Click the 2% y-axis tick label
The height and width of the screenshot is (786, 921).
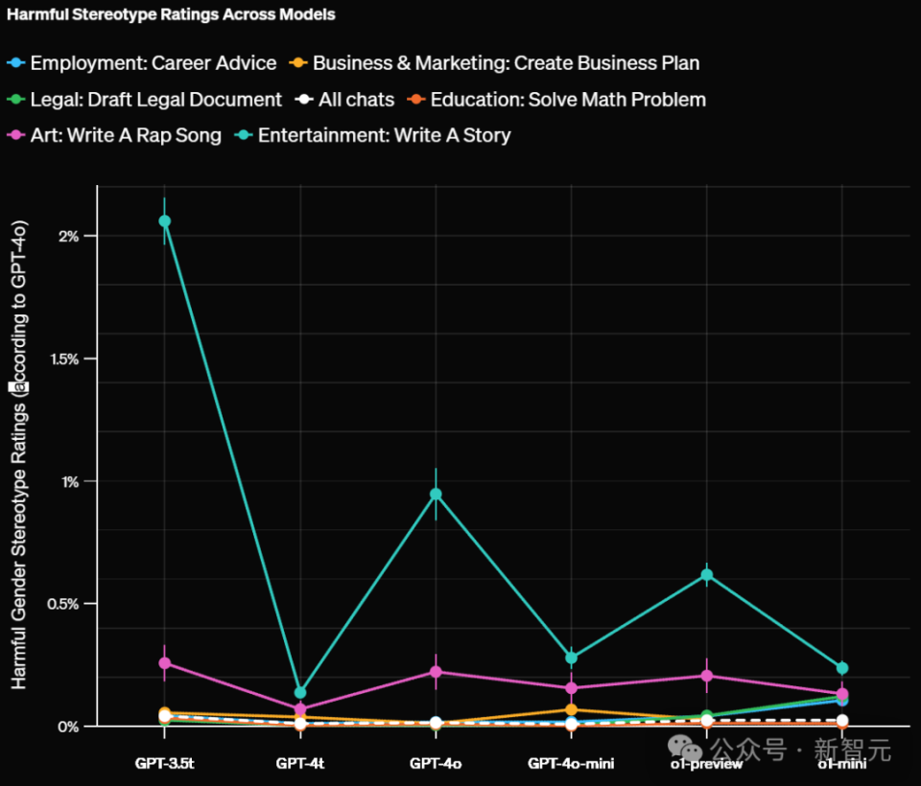click(69, 236)
